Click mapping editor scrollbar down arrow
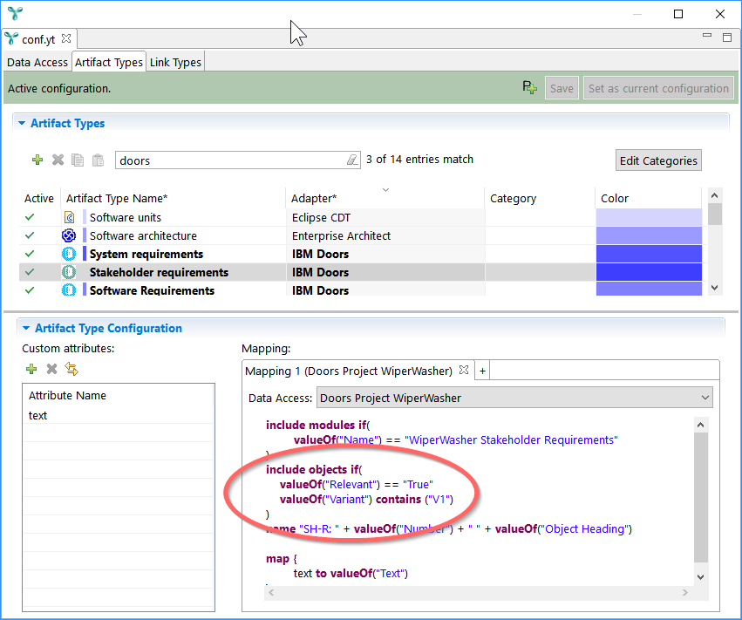Viewport: 742px width, 620px height. pyautogui.click(x=701, y=577)
